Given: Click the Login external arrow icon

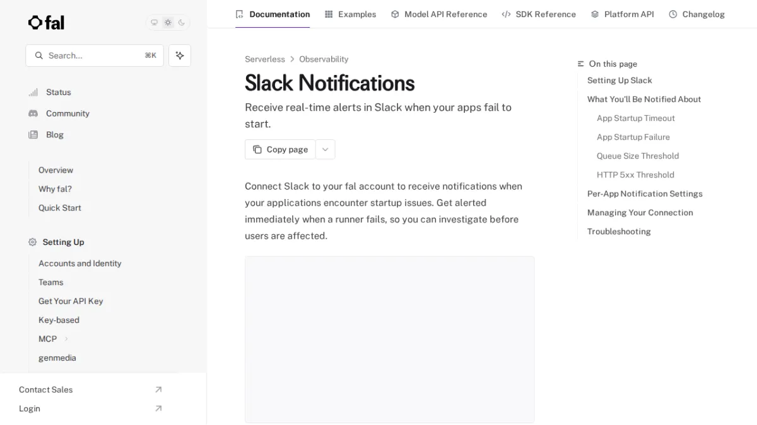Looking at the screenshot, I should [158, 409].
